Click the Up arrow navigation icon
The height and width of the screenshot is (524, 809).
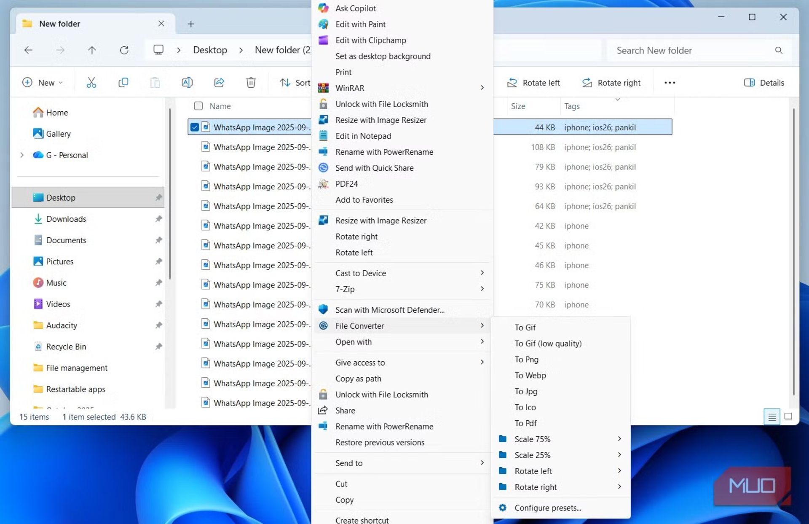(x=92, y=50)
